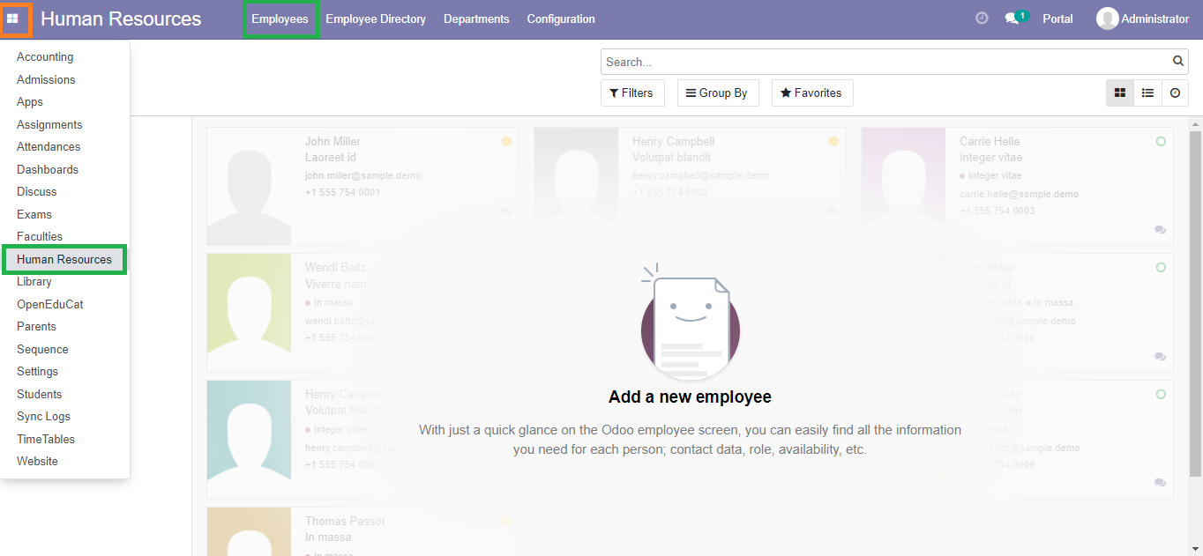Click john.miller@sample.demo email
Viewport: 1203px width, 556px height.
[x=363, y=175]
